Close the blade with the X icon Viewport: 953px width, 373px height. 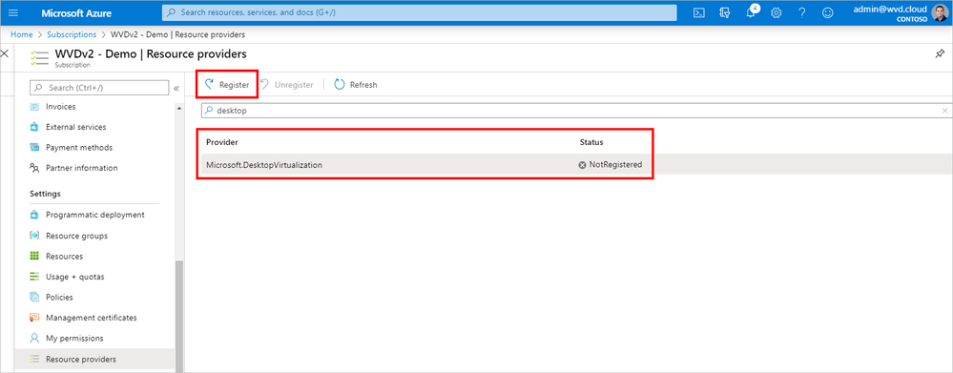[x=5, y=54]
